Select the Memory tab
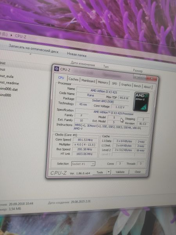The height and width of the screenshot is (235, 176). 103,82
